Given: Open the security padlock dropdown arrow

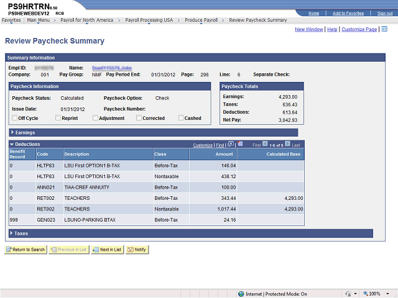Looking at the screenshot, I should point(355,294).
